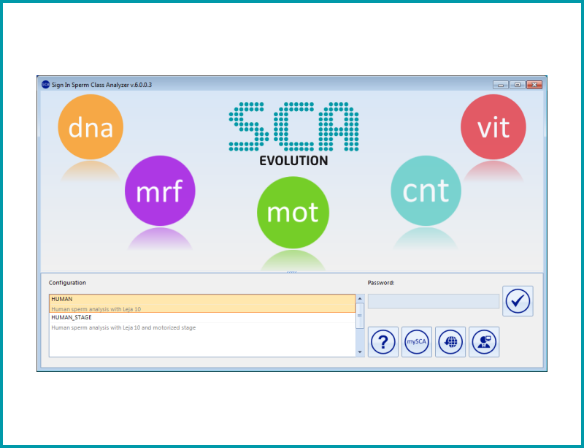Click the SCA app icon in title bar
This screenshot has height=448, width=584.
45,85
